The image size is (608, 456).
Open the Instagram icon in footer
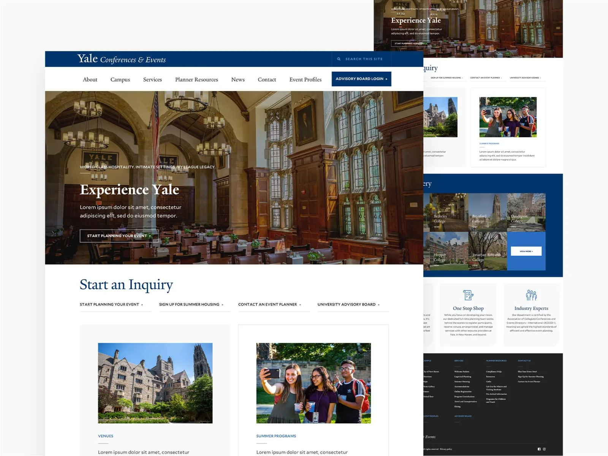click(544, 449)
